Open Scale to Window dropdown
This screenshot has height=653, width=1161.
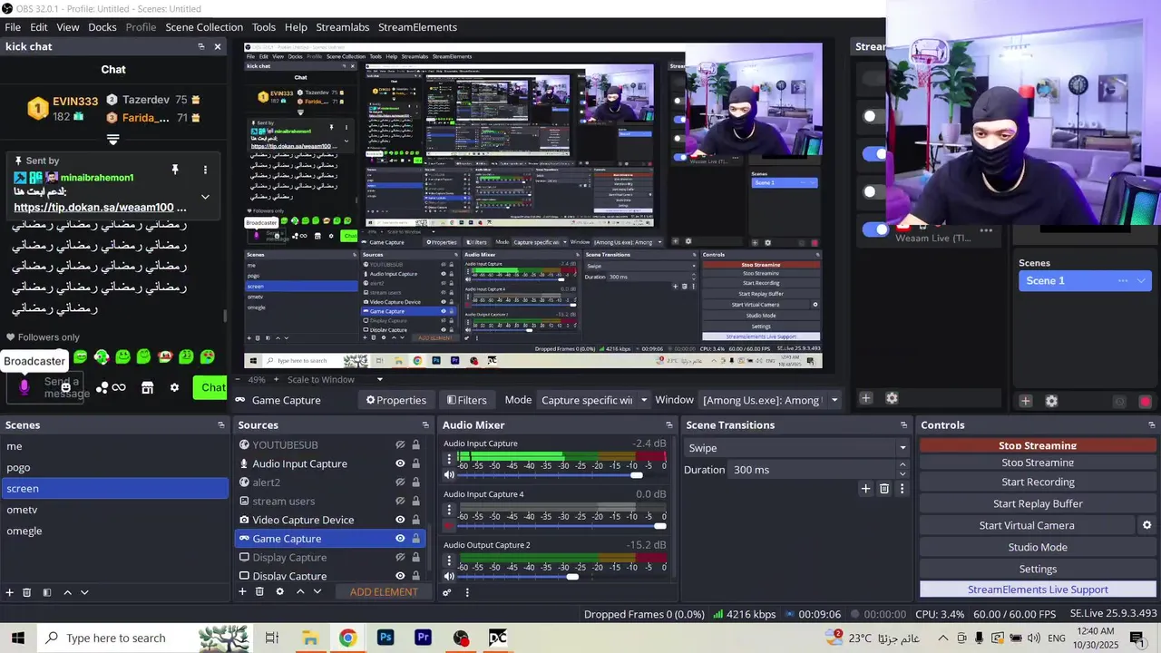click(x=336, y=379)
